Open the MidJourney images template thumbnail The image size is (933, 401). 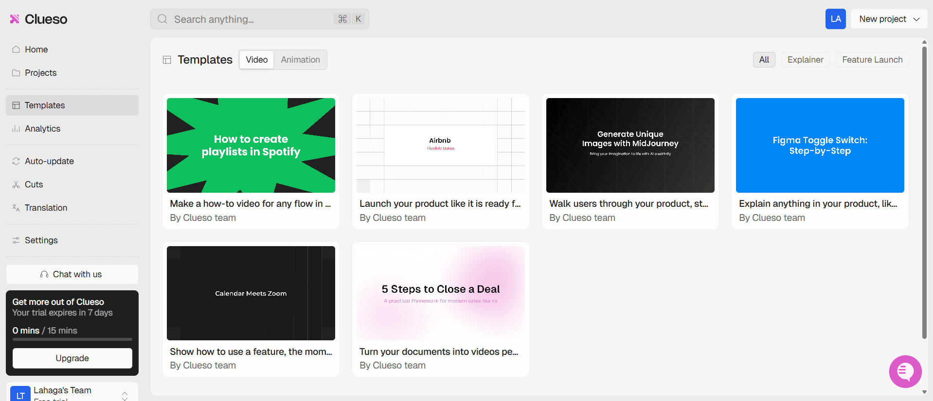(x=630, y=145)
